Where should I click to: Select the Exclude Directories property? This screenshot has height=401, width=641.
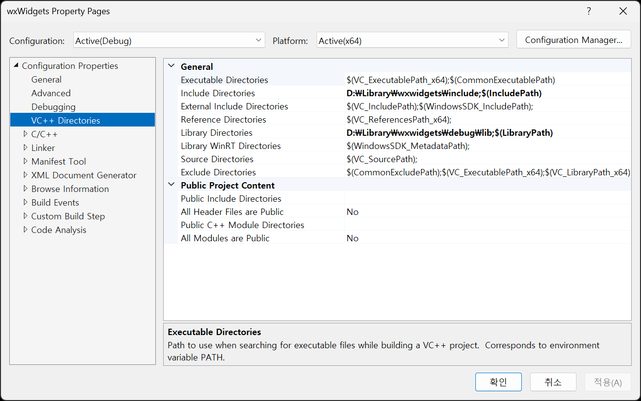pos(218,172)
